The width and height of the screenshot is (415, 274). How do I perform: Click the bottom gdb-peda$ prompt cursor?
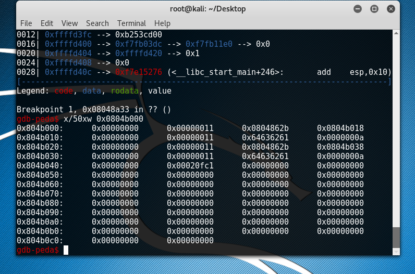click(66, 250)
